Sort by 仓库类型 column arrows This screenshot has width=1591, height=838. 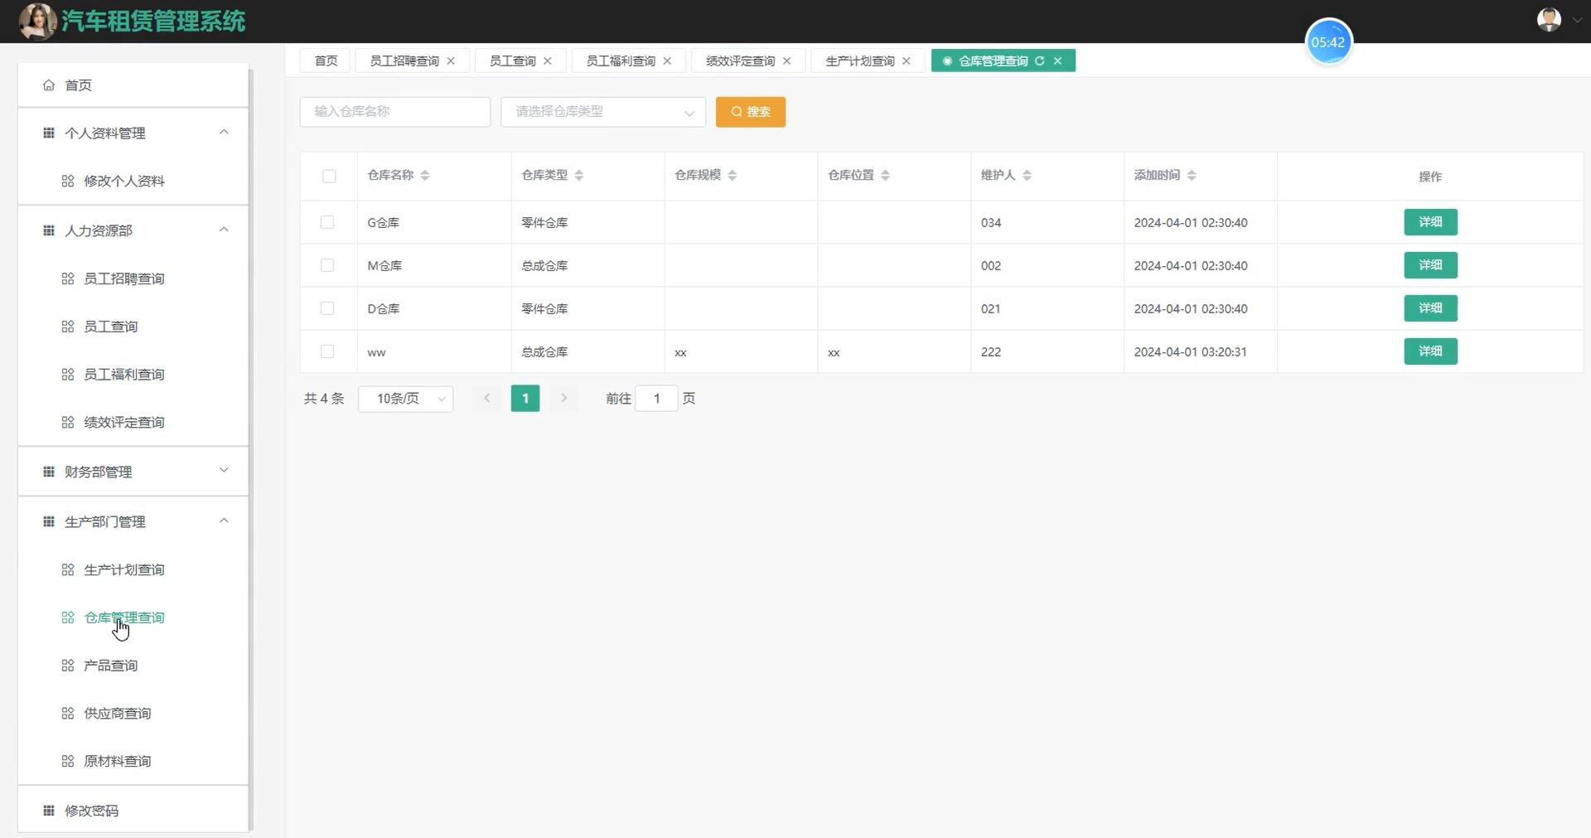(x=579, y=175)
